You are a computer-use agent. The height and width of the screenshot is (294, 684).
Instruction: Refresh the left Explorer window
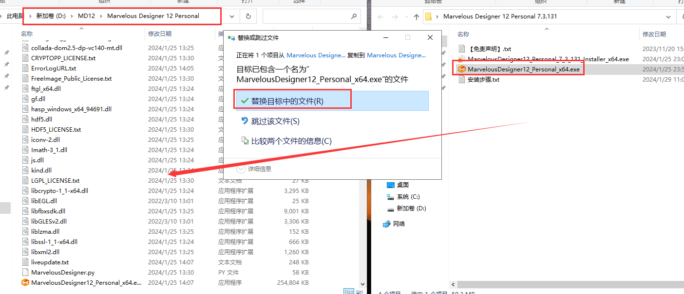pos(248,17)
